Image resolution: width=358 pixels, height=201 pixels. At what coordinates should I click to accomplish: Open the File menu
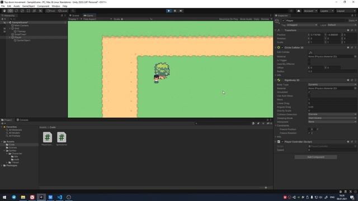[x=3, y=6]
